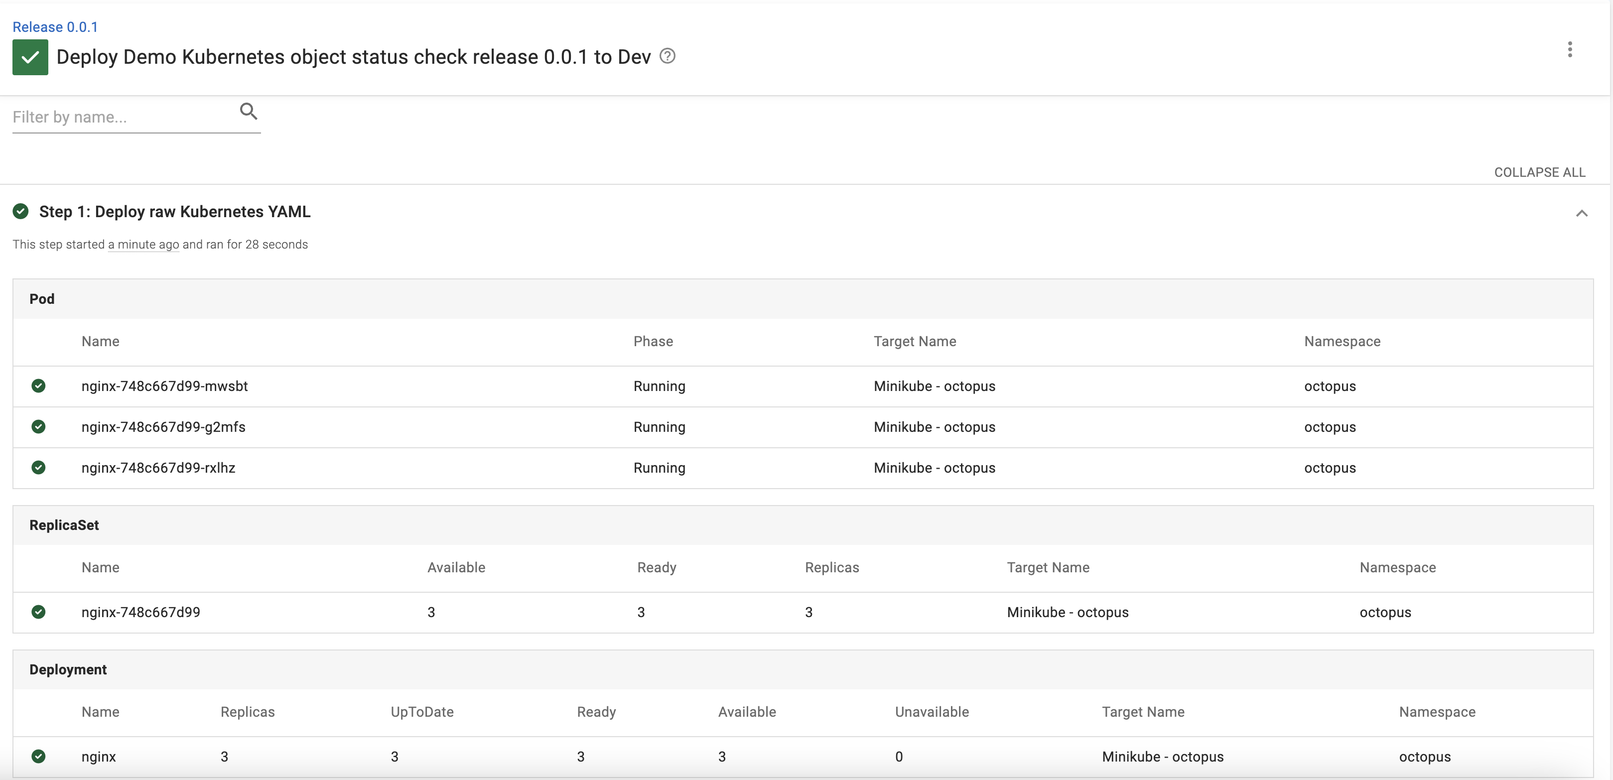Select the Deployment section label
Viewport: 1613px width, 780px height.
tap(68, 668)
